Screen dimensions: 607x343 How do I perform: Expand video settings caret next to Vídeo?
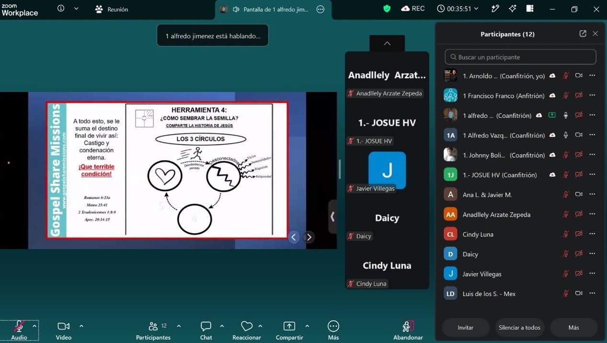81,326
